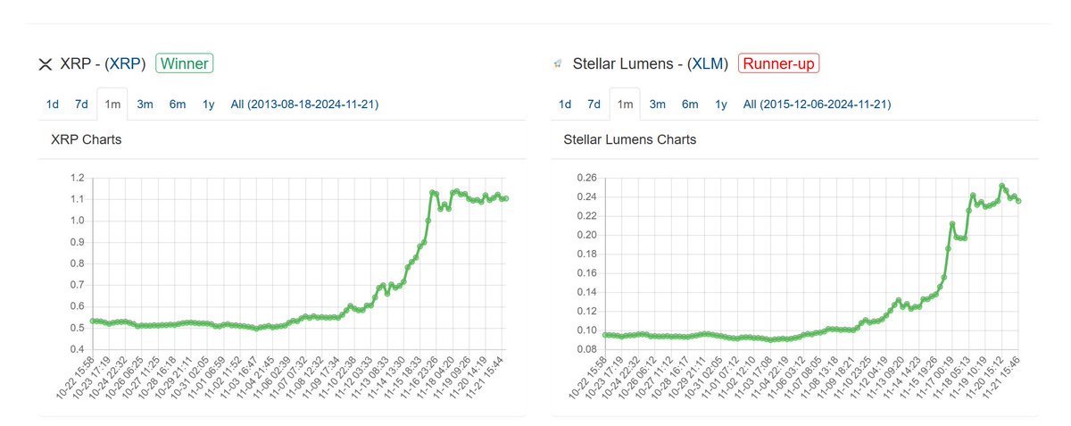Image resolution: width=1071 pixels, height=426 pixels.
Task: Click the "Stellar Lumens -" title text
Action: (628, 64)
